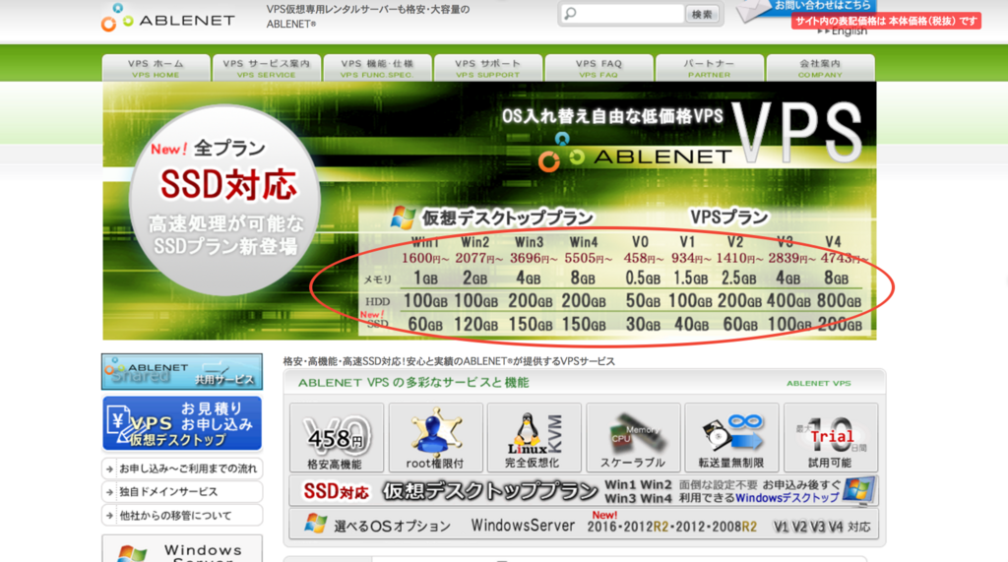Click Windows logo on 仮想デスクトッププラン banner
1008x562 pixels.
860,490
